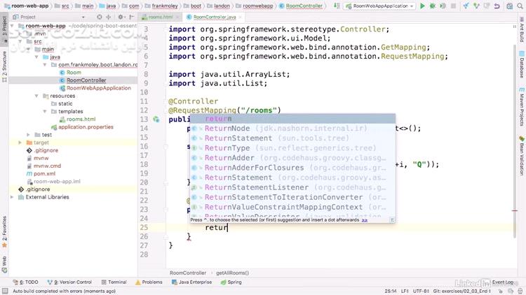Choose 'return' keyword in completion popup
This screenshot has height=295, width=526.
coord(292,119)
